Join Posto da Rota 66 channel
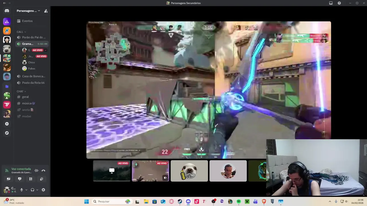 pyautogui.click(x=32, y=83)
